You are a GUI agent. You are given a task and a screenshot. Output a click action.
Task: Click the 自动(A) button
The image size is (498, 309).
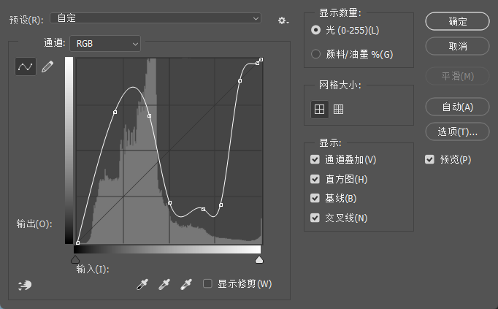tap(457, 107)
